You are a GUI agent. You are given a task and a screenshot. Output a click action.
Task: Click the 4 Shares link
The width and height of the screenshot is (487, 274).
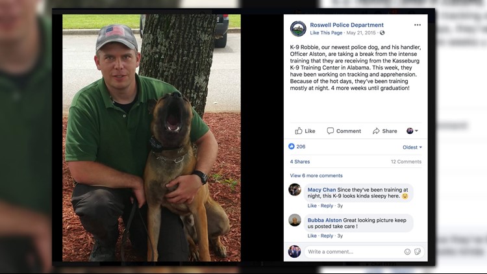click(300, 162)
